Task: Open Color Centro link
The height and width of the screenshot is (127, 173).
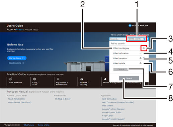Action: [108, 116]
